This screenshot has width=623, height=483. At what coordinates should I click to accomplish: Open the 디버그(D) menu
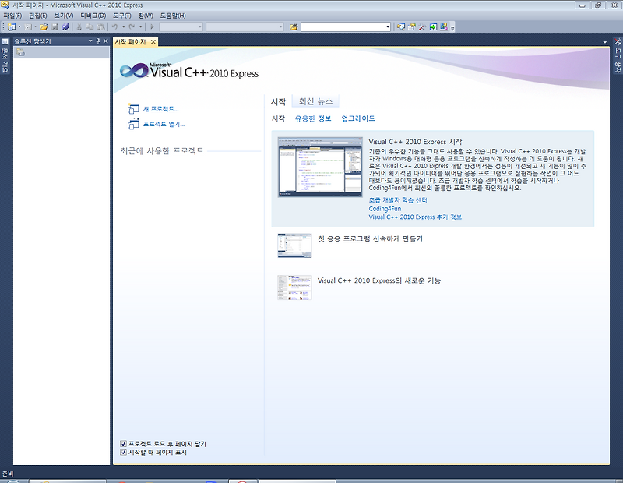point(93,16)
